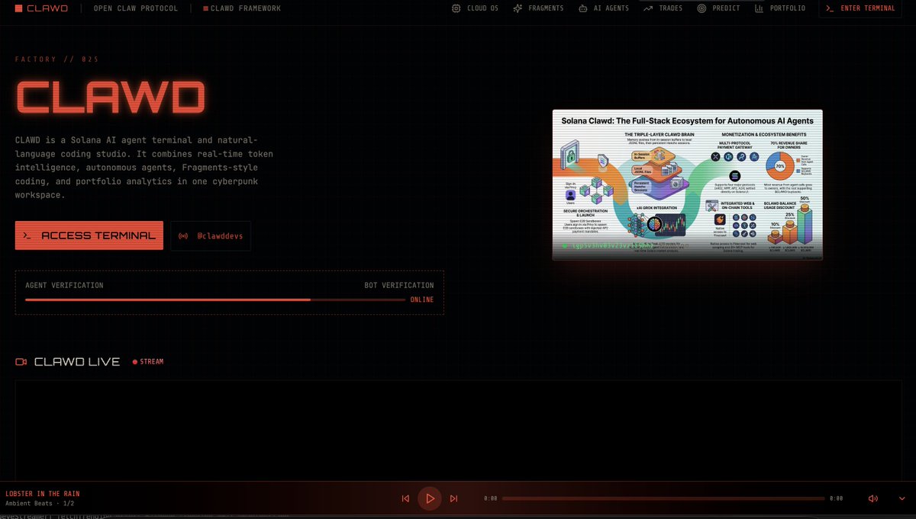Click the empty CLAWD Live stream panel

click(x=458, y=431)
